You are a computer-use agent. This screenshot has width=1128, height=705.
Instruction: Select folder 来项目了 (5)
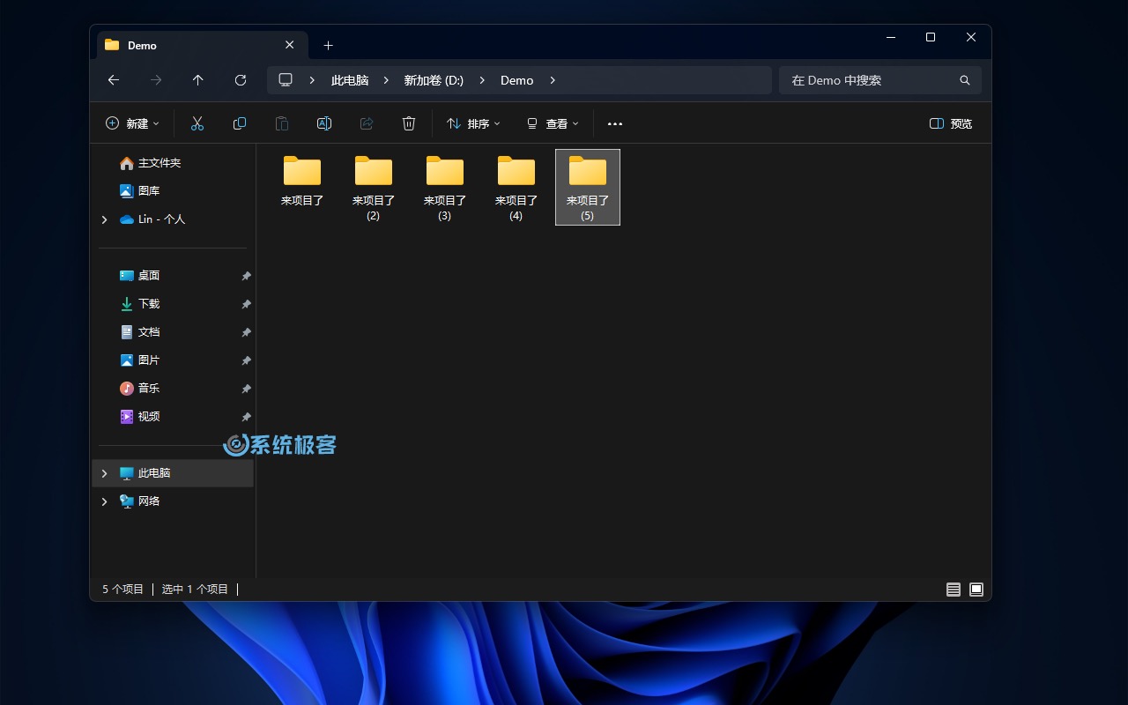pyautogui.click(x=588, y=188)
